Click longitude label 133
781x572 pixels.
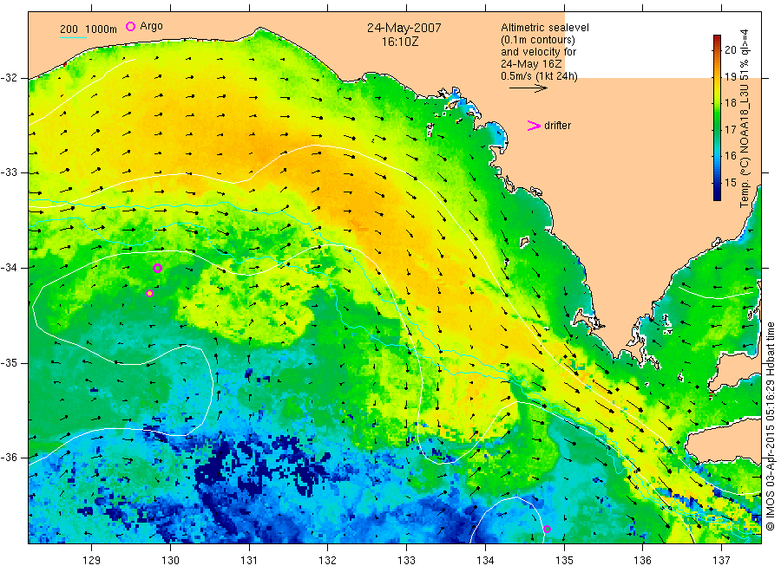(x=406, y=561)
